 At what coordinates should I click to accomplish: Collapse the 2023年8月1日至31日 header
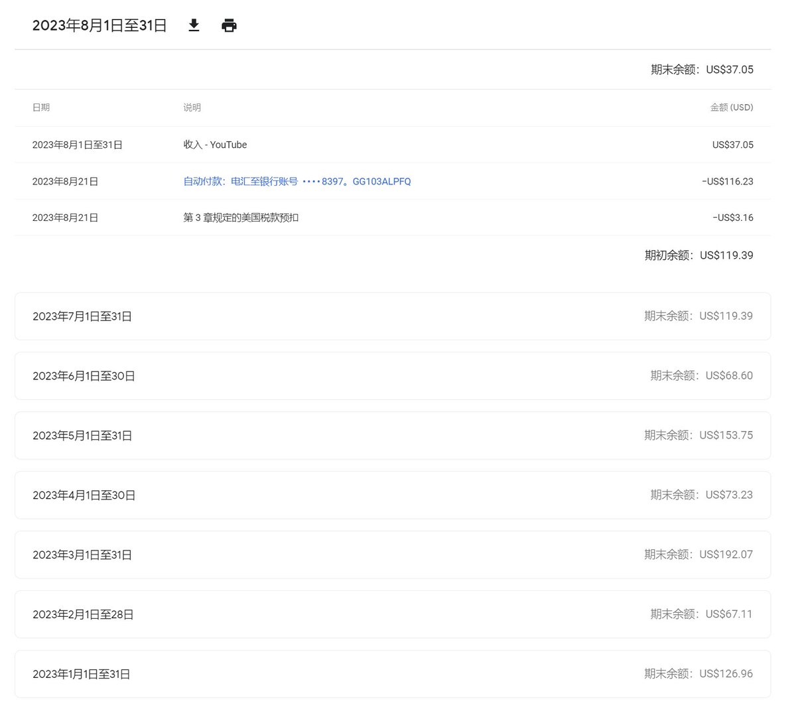99,26
